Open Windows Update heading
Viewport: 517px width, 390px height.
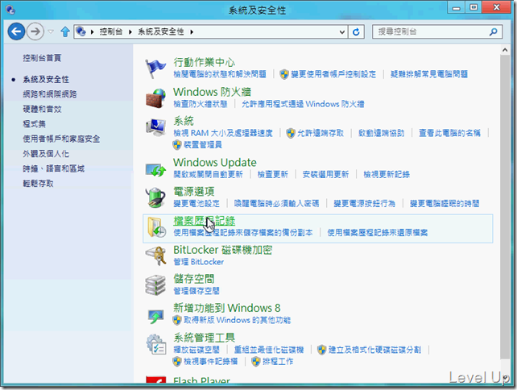click(x=215, y=162)
